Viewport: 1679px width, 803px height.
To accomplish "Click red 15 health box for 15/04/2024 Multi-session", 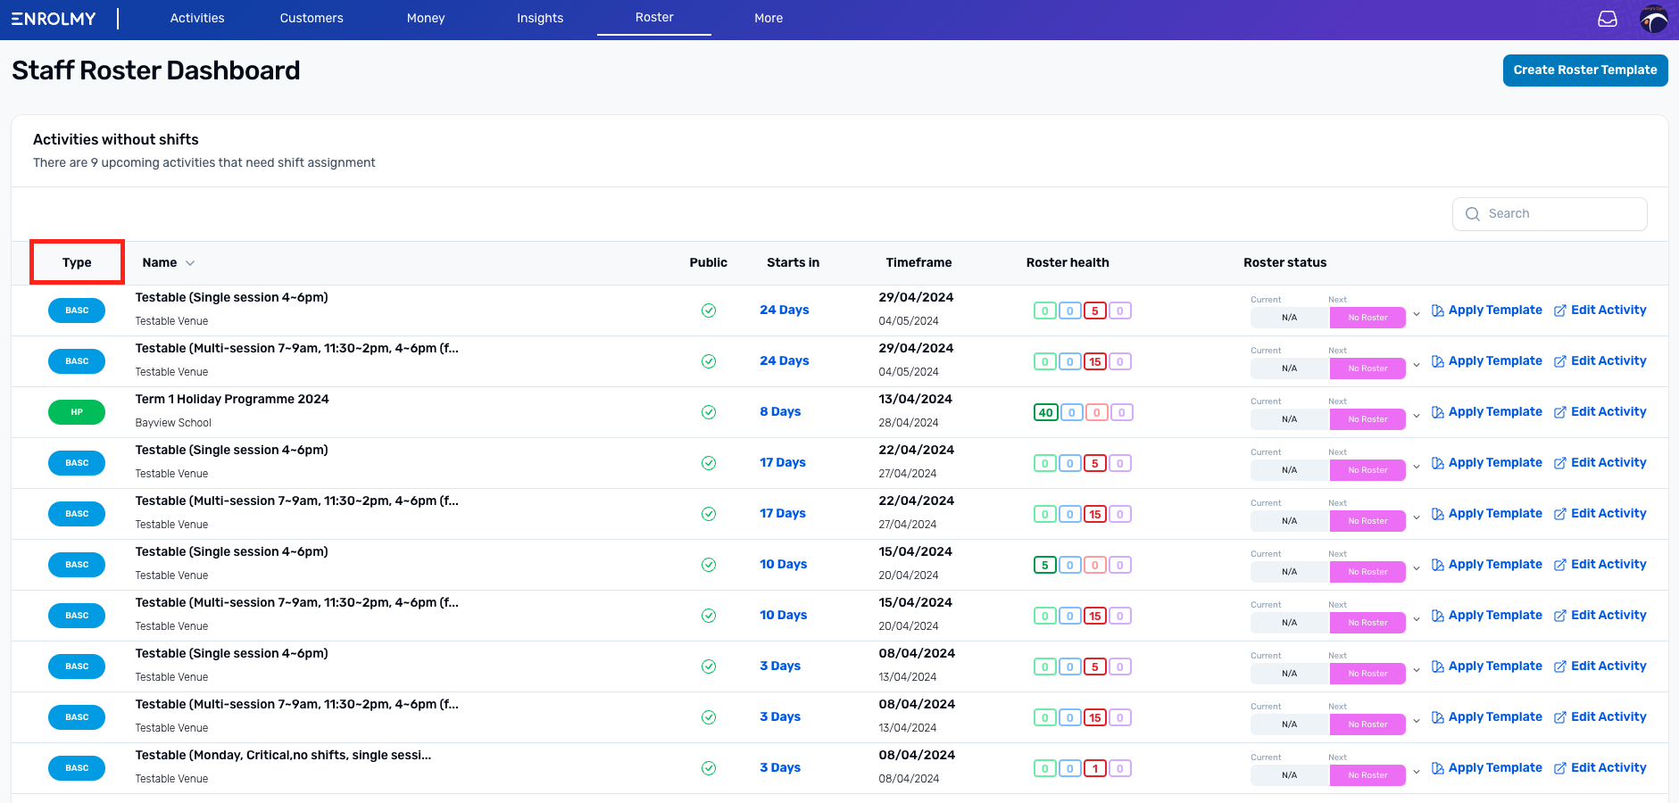I will coord(1095,616).
